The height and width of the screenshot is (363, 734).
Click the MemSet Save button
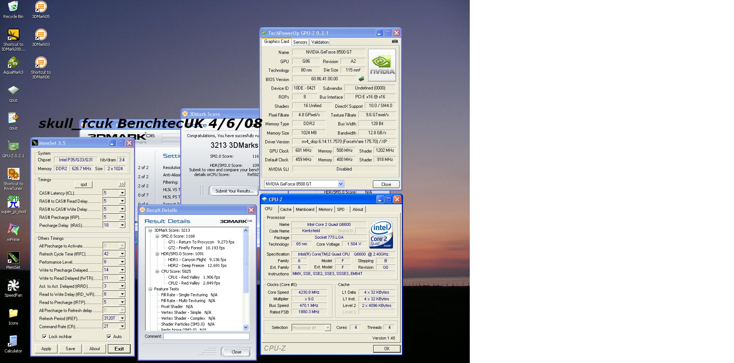(x=70, y=349)
